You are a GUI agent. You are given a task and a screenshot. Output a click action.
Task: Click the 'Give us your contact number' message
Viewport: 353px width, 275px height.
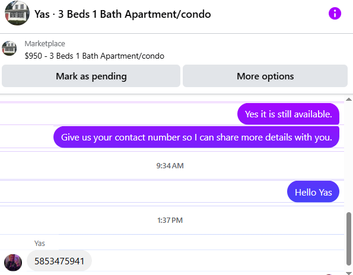pos(196,137)
